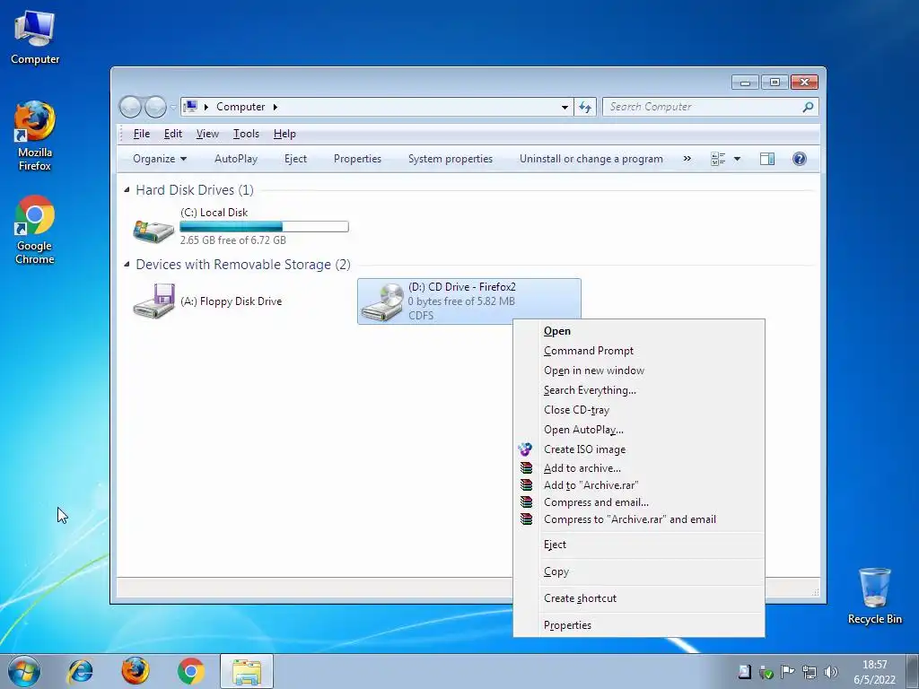Show the preview pane
Viewport: 919px width, 689px height.
pos(766,159)
